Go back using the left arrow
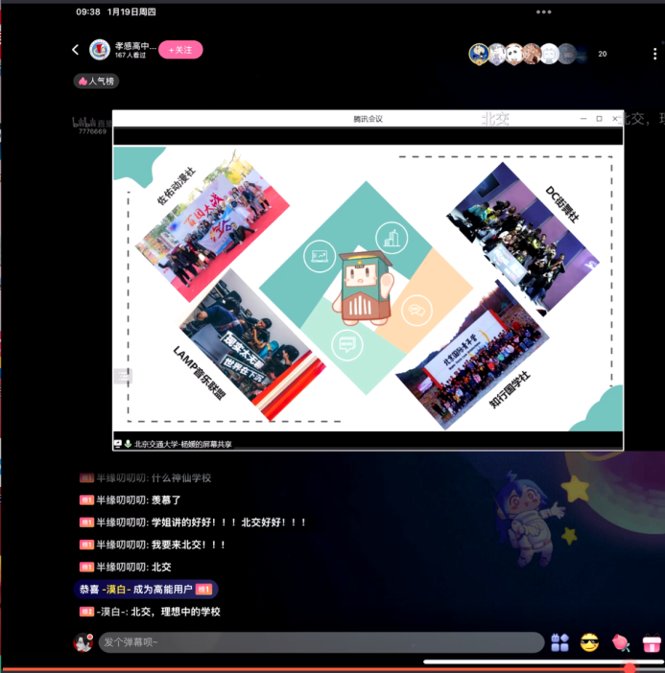Image resolution: width=665 pixels, height=673 pixels. pos(76,50)
